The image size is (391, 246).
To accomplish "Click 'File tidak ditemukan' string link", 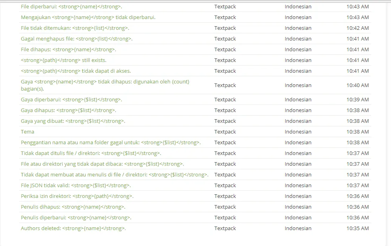I will pyautogui.click(x=75, y=28).
